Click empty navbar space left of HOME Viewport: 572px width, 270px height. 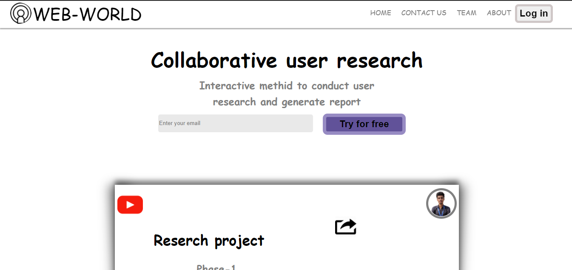point(255,14)
